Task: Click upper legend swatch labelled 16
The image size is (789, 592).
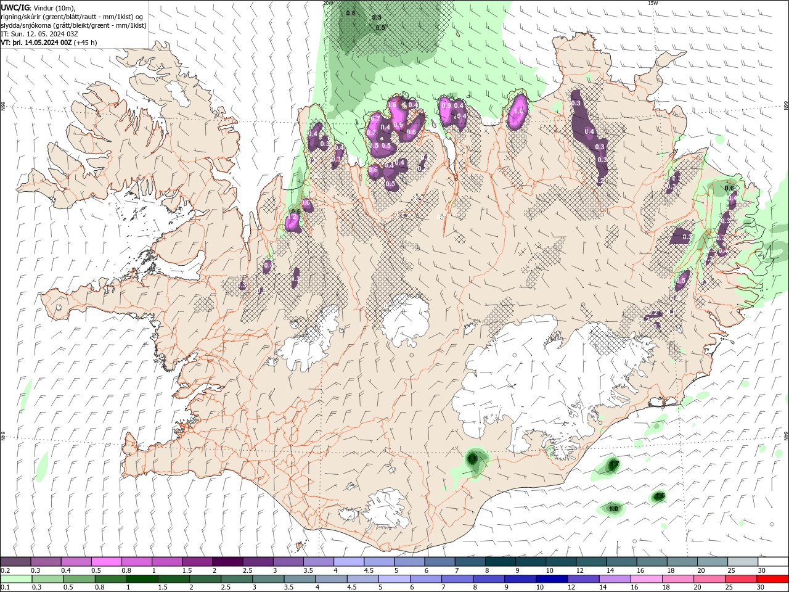Action: 652,561
